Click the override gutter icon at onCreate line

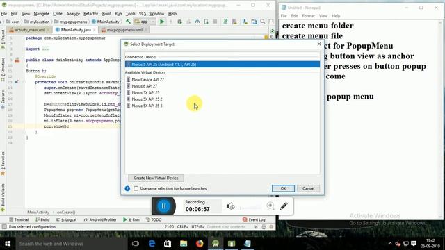(17, 82)
